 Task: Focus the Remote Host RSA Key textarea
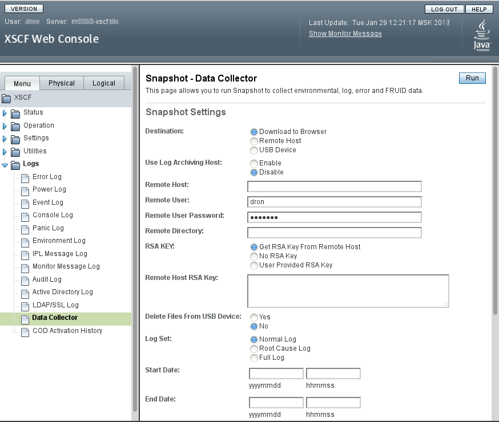(x=348, y=291)
